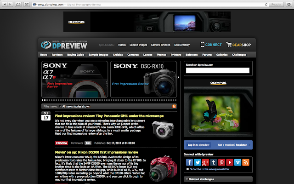Open the Buying Guide tab

75,55
